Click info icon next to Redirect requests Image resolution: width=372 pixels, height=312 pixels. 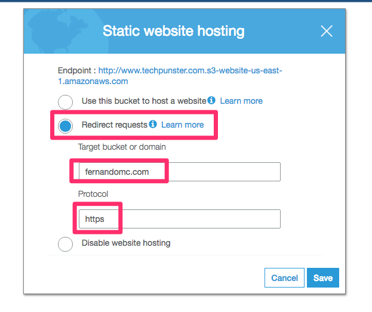click(x=153, y=124)
